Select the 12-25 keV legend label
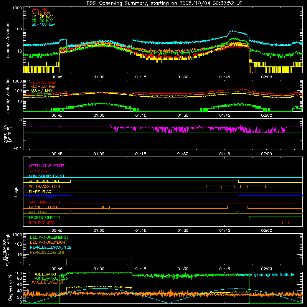 point(42,17)
